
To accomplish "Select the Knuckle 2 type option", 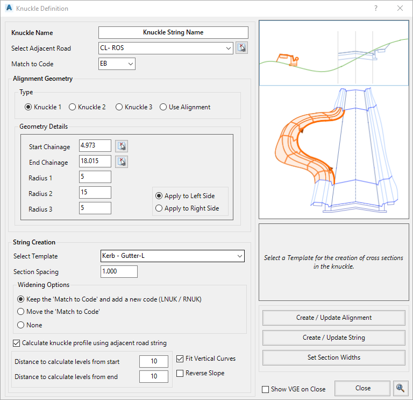I will [73, 107].
